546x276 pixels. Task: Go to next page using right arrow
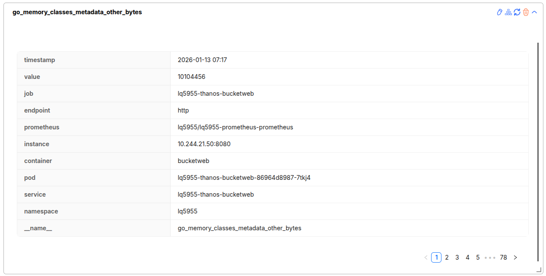point(515,257)
